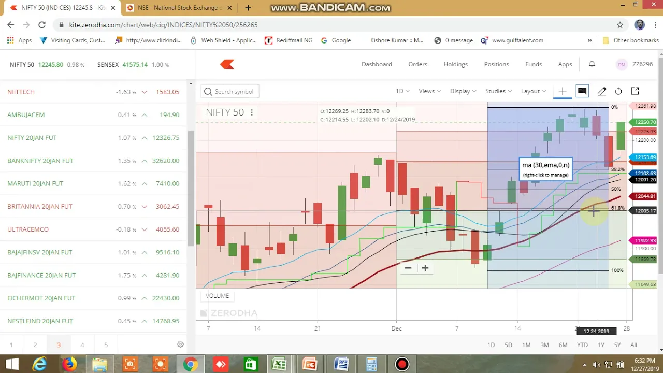This screenshot has height=373, width=663.
Task: Click the browser address bar URL
Action: point(163,25)
